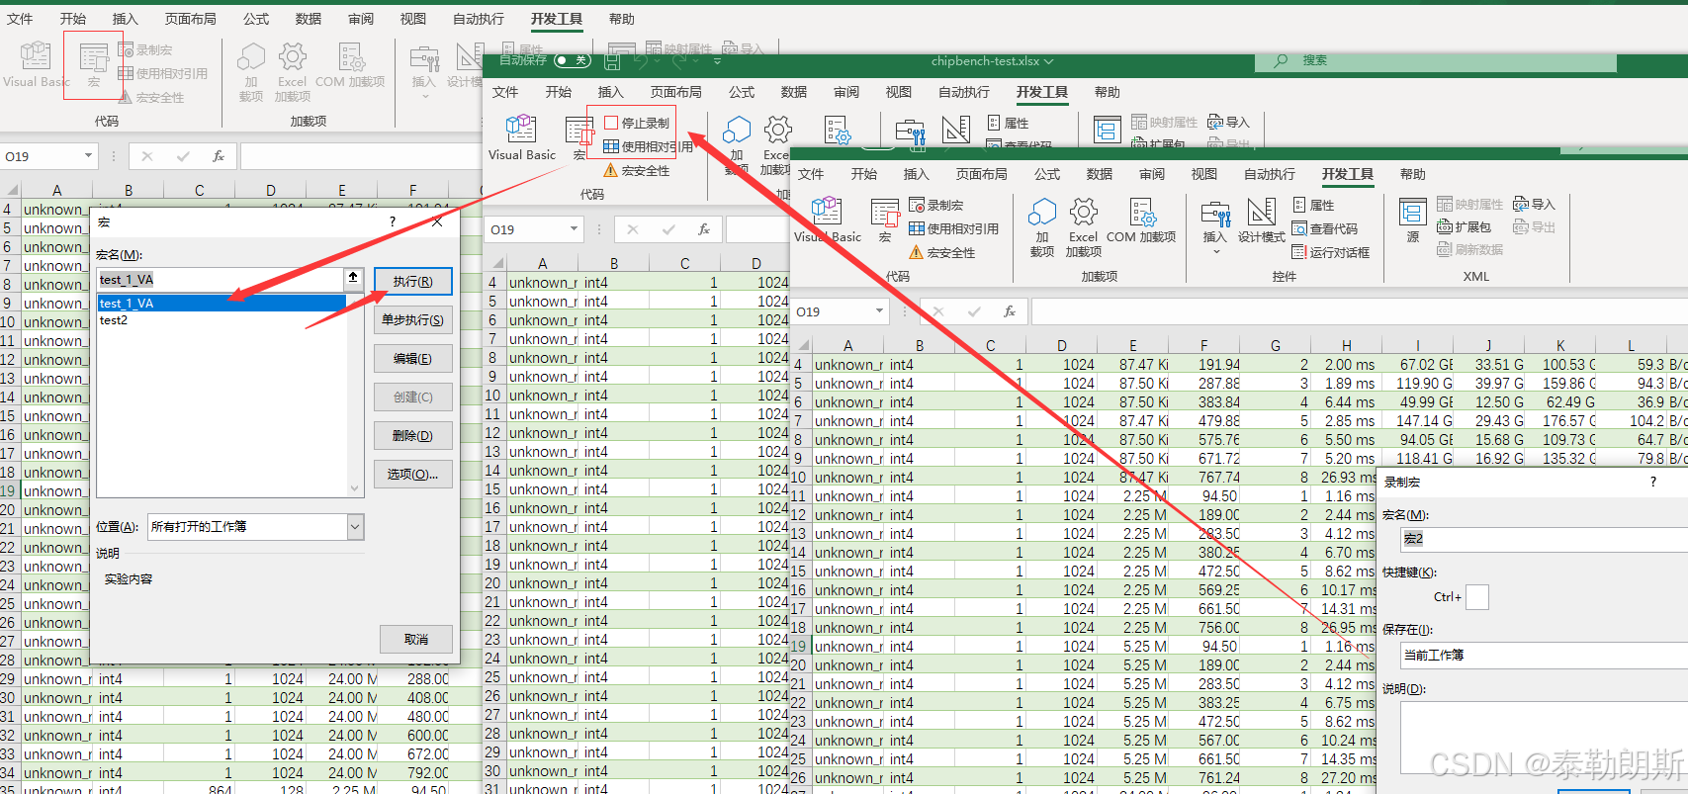
Task: Select test_1_VA in macro list
Action: click(222, 303)
